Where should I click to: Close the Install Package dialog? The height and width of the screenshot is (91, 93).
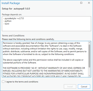point(89,3)
